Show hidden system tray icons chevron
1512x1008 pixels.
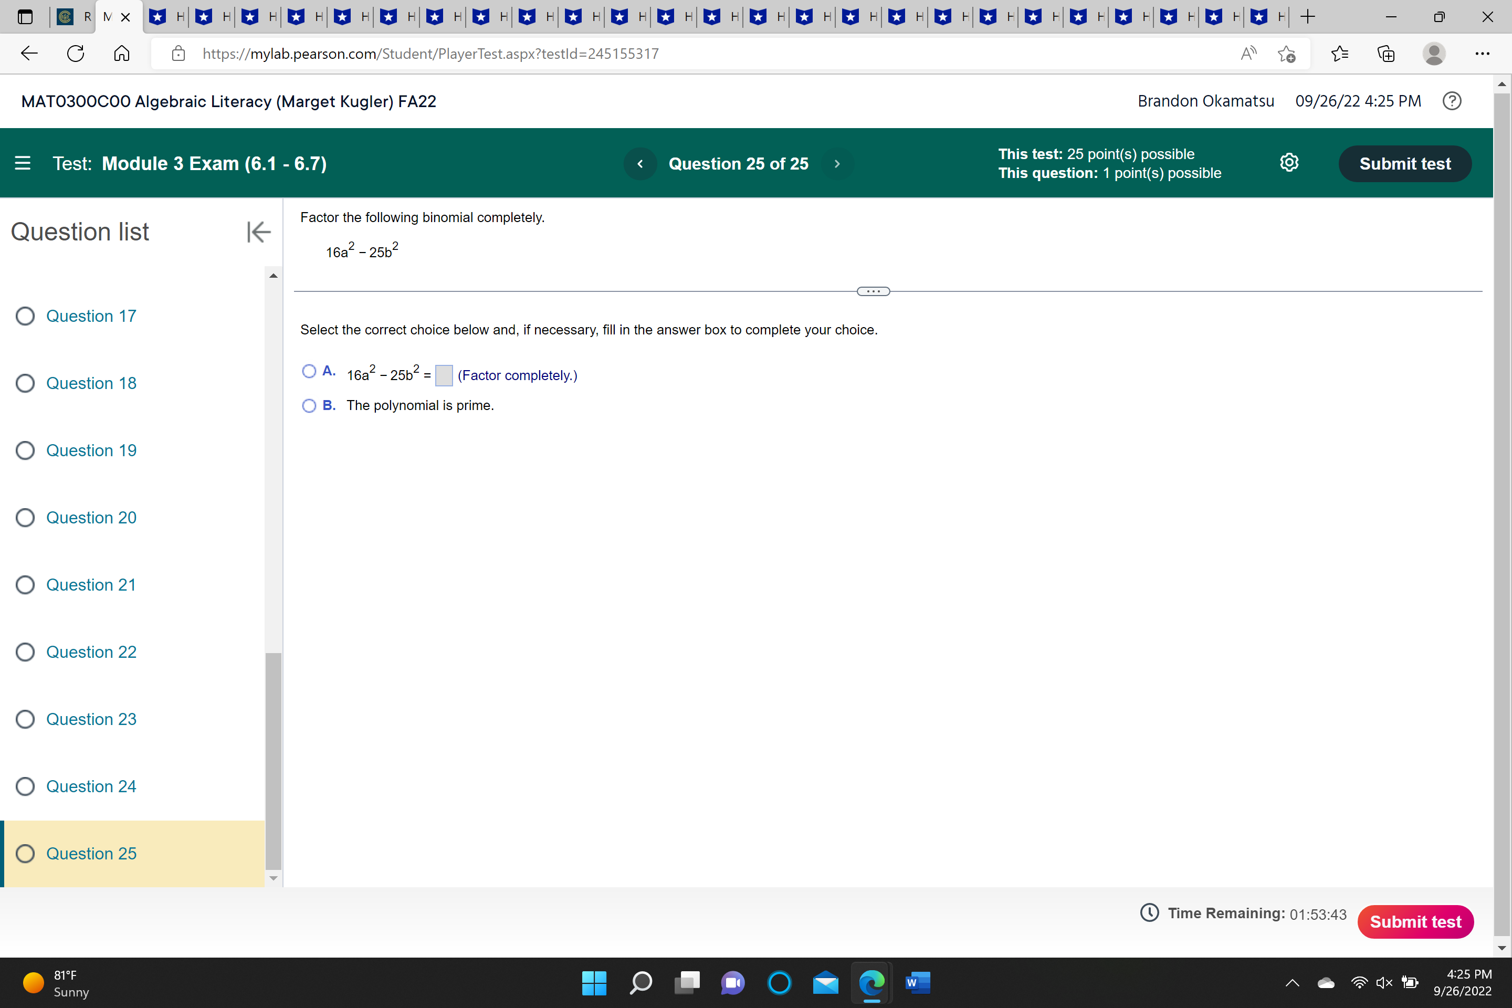pos(1292,982)
